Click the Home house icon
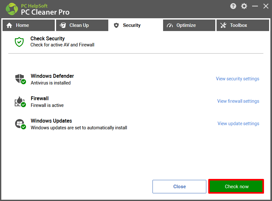272x201 pixels. (9, 26)
